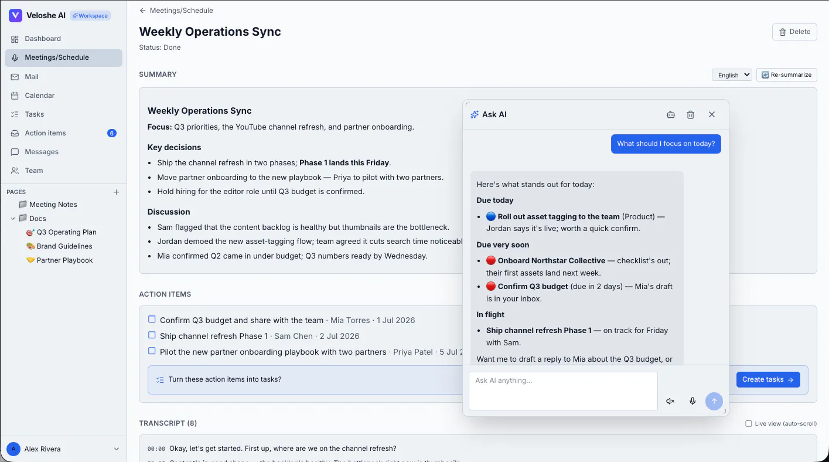The image size is (829, 462).
Task: Start voice input with the microphone icon
Action: pos(692,401)
